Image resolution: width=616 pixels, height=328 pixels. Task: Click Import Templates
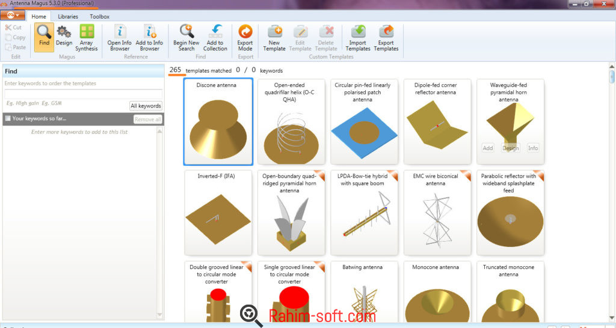point(358,38)
